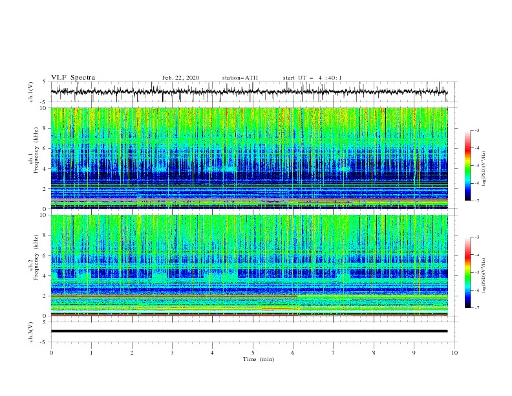The width and height of the screenshot is (512, 396).
Task: Click the "8" kHz tick on ch.1 frequency axis
Action: (45, 128)
